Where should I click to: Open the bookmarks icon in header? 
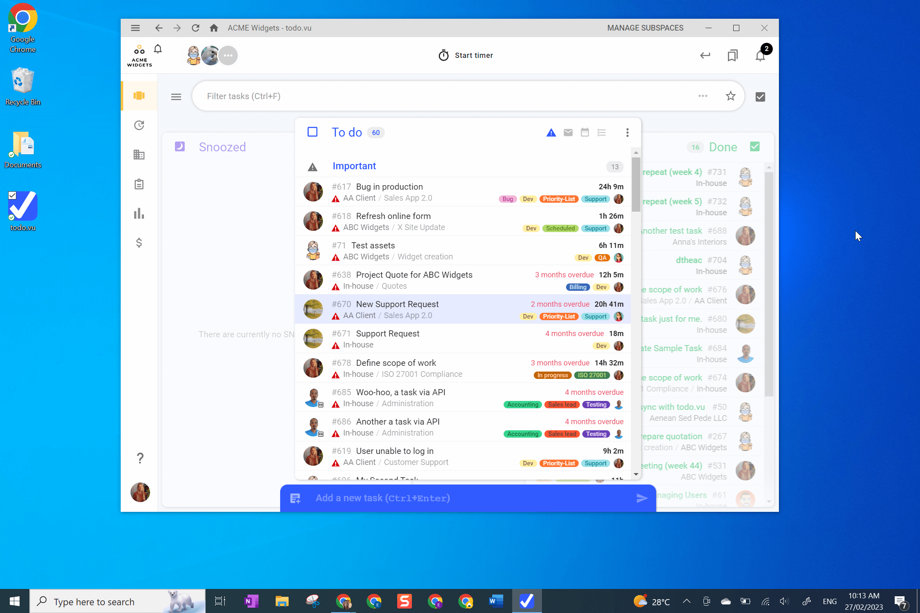tap(732, 55)
